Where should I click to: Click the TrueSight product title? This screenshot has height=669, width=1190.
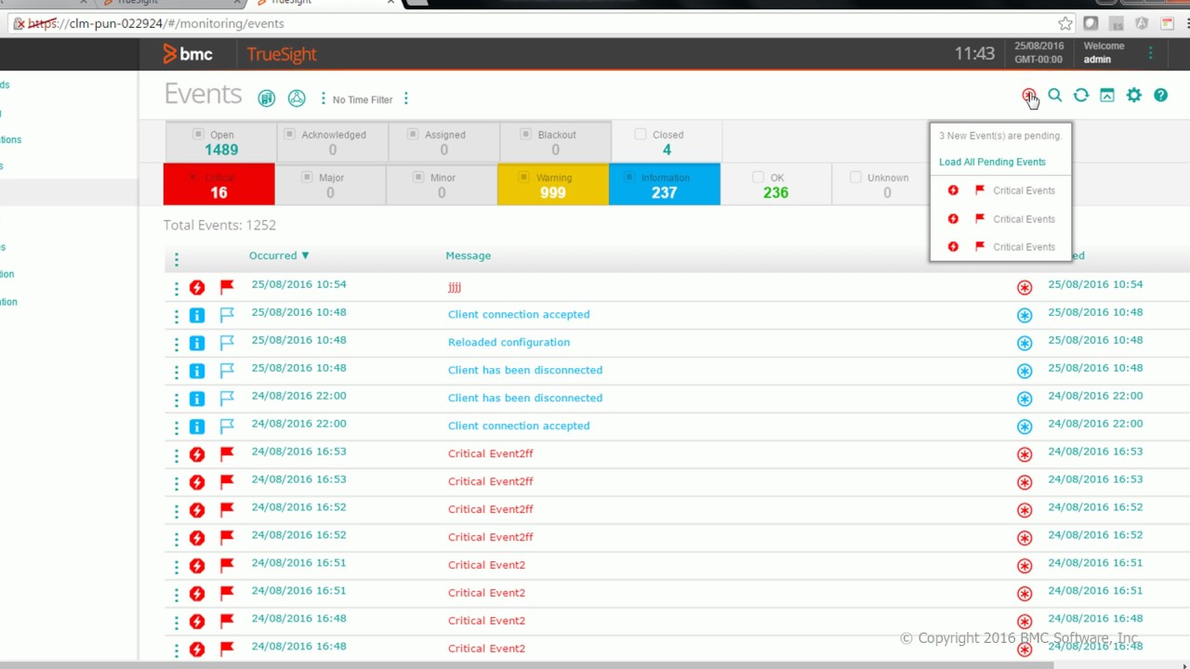tap(282, 55)
